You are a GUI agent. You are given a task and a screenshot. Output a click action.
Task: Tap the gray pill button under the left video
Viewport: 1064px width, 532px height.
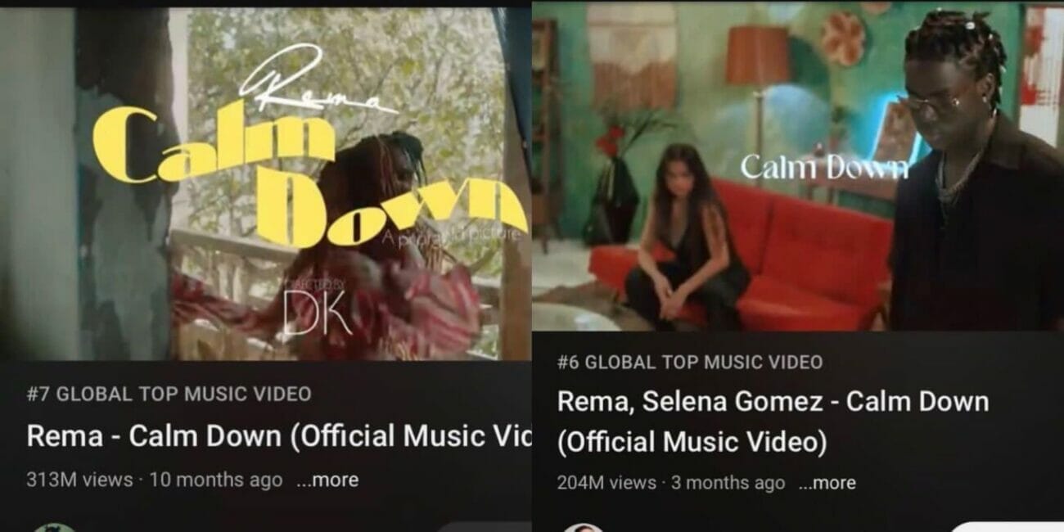(x=483, y=527)
